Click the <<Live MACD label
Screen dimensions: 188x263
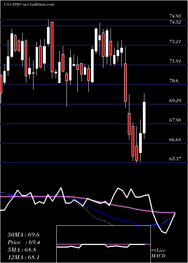158,253
